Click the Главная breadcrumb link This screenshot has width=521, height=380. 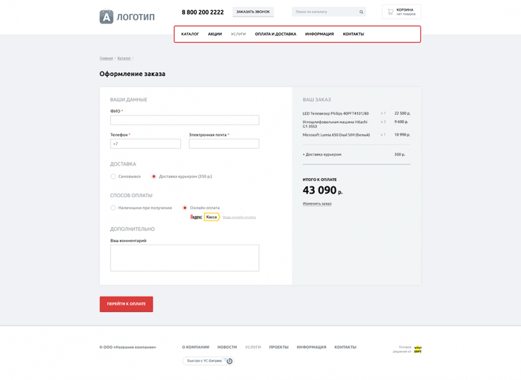106,58
